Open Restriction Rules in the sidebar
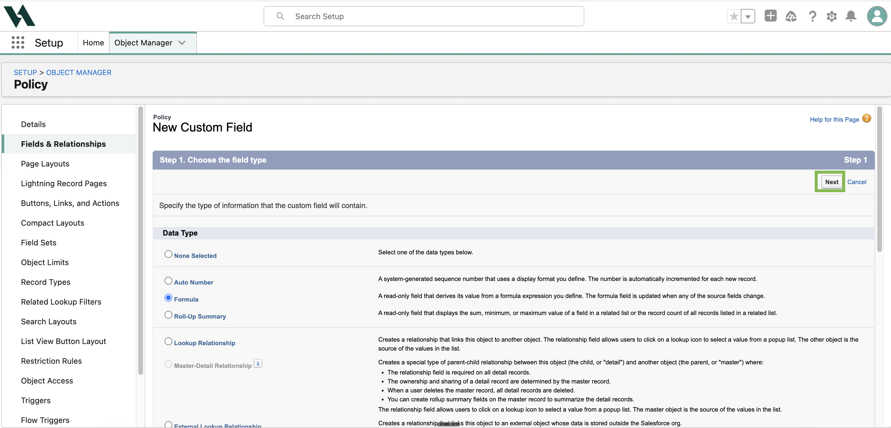Screen dimensions: 891x428 (x=51, y=361)
